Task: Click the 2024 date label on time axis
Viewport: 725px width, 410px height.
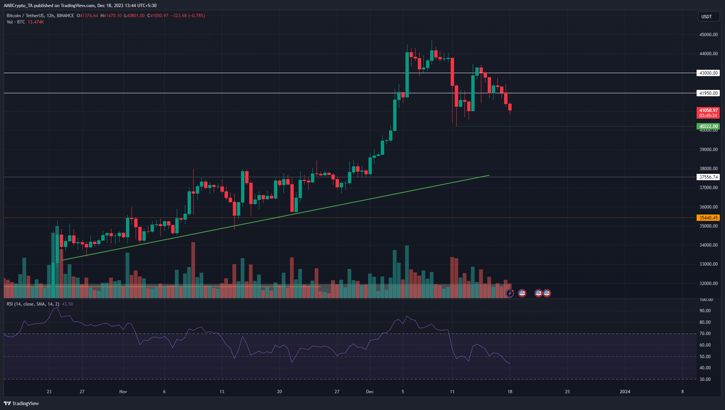Action: [625, 392]
